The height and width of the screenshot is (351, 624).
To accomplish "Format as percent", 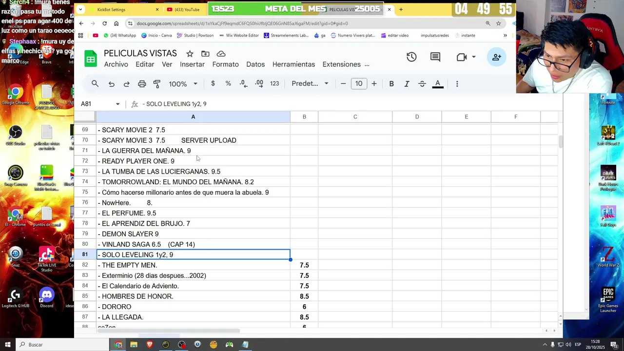I will 228,84.
